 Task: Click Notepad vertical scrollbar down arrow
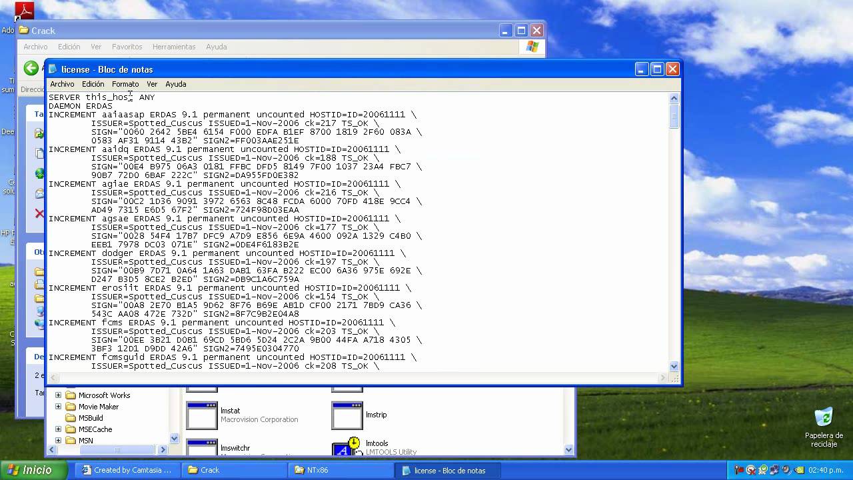click(674, 366)
